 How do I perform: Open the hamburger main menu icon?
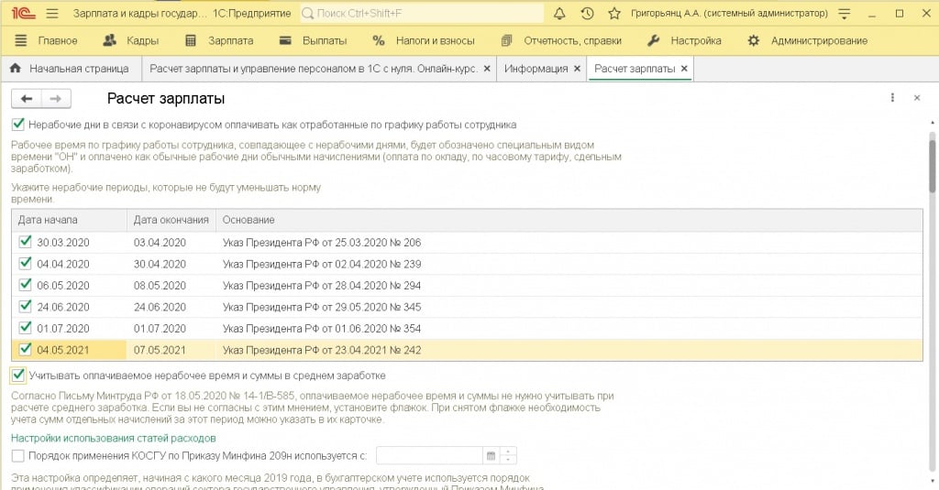tap(51, 14)
